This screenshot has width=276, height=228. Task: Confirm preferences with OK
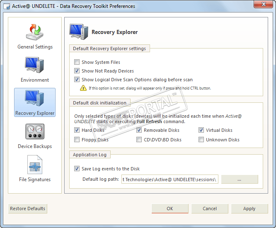coord(170,209)
